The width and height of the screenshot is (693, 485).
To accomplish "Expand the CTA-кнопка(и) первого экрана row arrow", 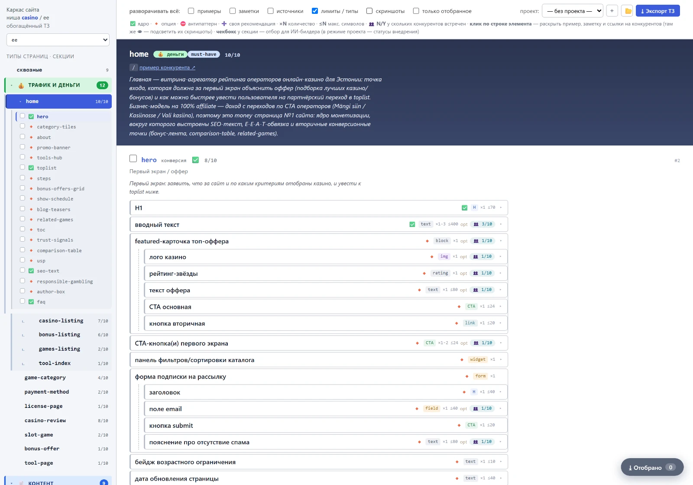I will [x=501, y=343].
